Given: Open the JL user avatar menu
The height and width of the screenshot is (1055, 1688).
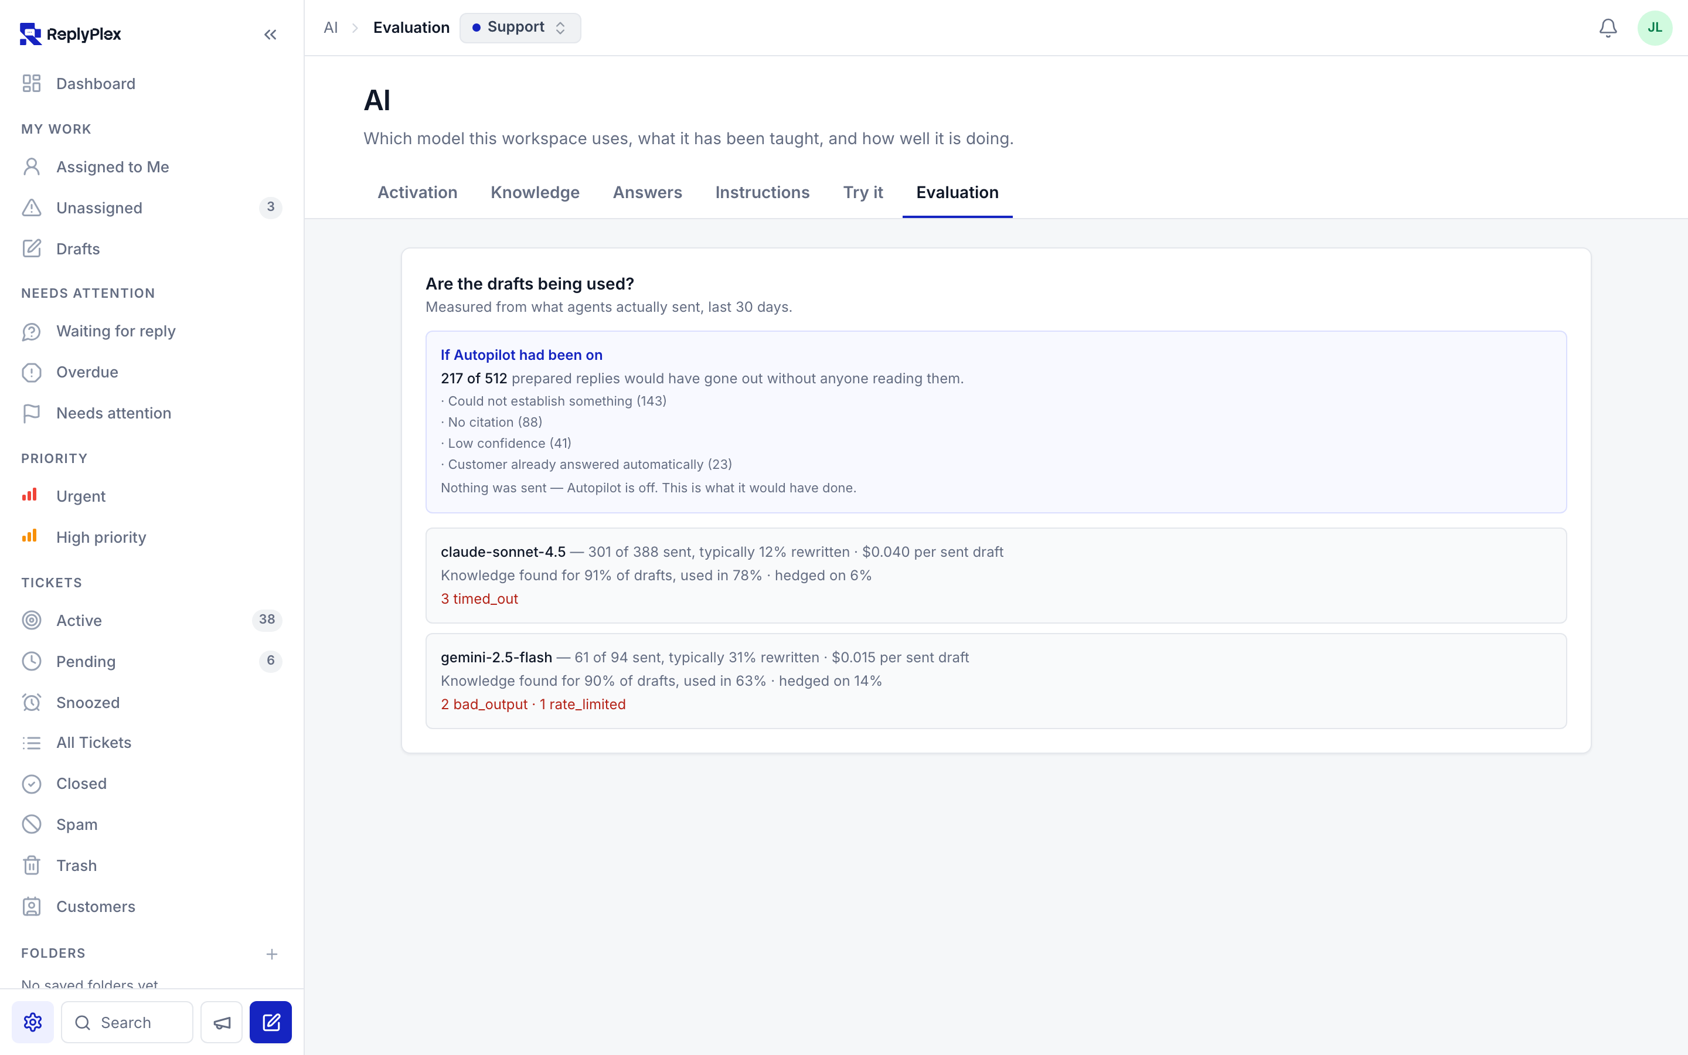Looking at the screenshot, I should click(x=1655, y=28).
